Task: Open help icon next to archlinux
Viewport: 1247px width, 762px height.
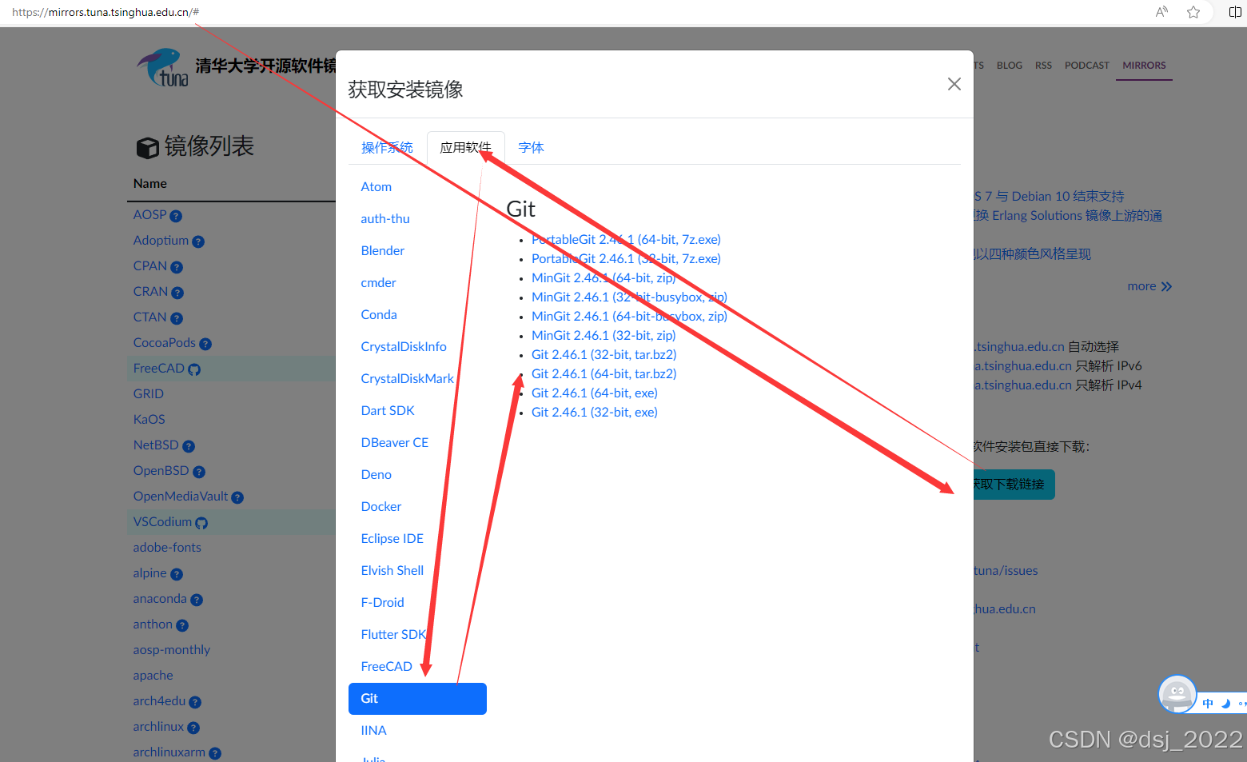Action: 193,728
